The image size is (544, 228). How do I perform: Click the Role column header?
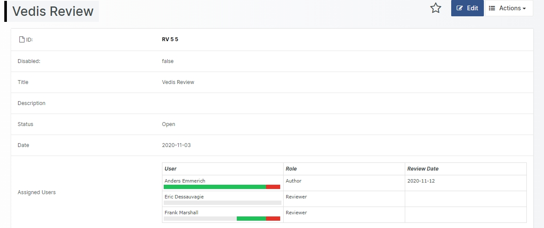click(x=291, y=169)
